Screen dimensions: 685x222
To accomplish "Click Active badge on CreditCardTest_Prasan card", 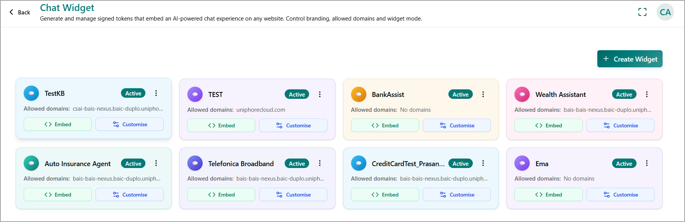I will [461, 163].
